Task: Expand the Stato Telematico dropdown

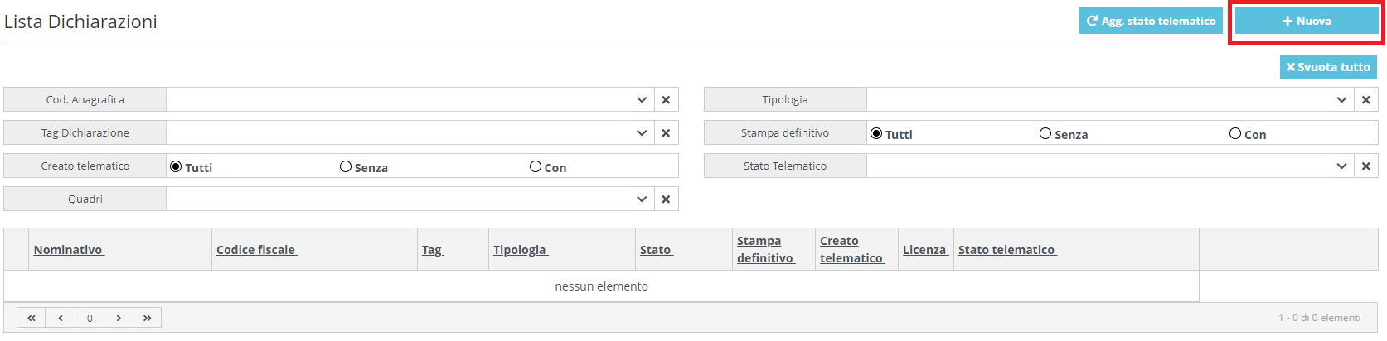Action: (x=1342, y=166)
